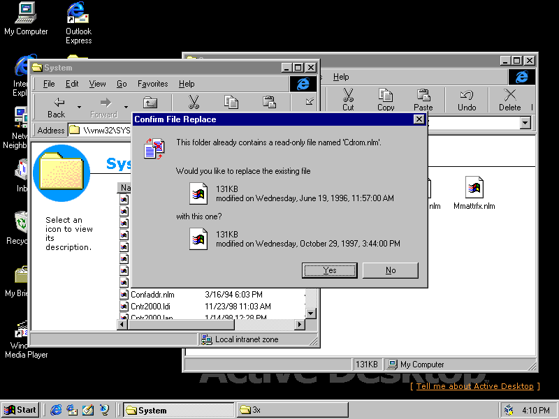Go Back in System window toolbar

click(57, 108)
